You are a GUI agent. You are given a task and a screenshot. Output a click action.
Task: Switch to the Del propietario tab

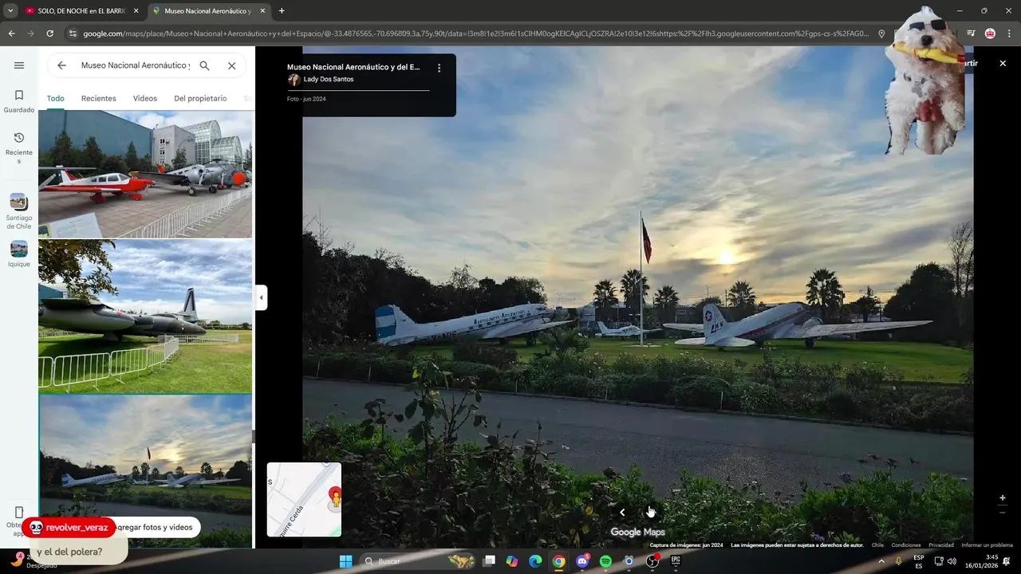click(x=200, y=98)
